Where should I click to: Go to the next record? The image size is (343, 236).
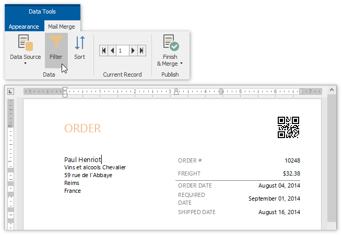[x=133, y=51]
